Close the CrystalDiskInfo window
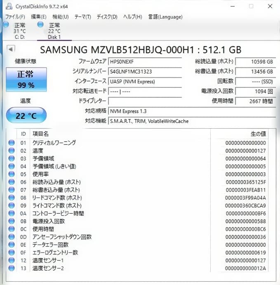The width and height of the screenshot is (280, 285). click(270, 6)
